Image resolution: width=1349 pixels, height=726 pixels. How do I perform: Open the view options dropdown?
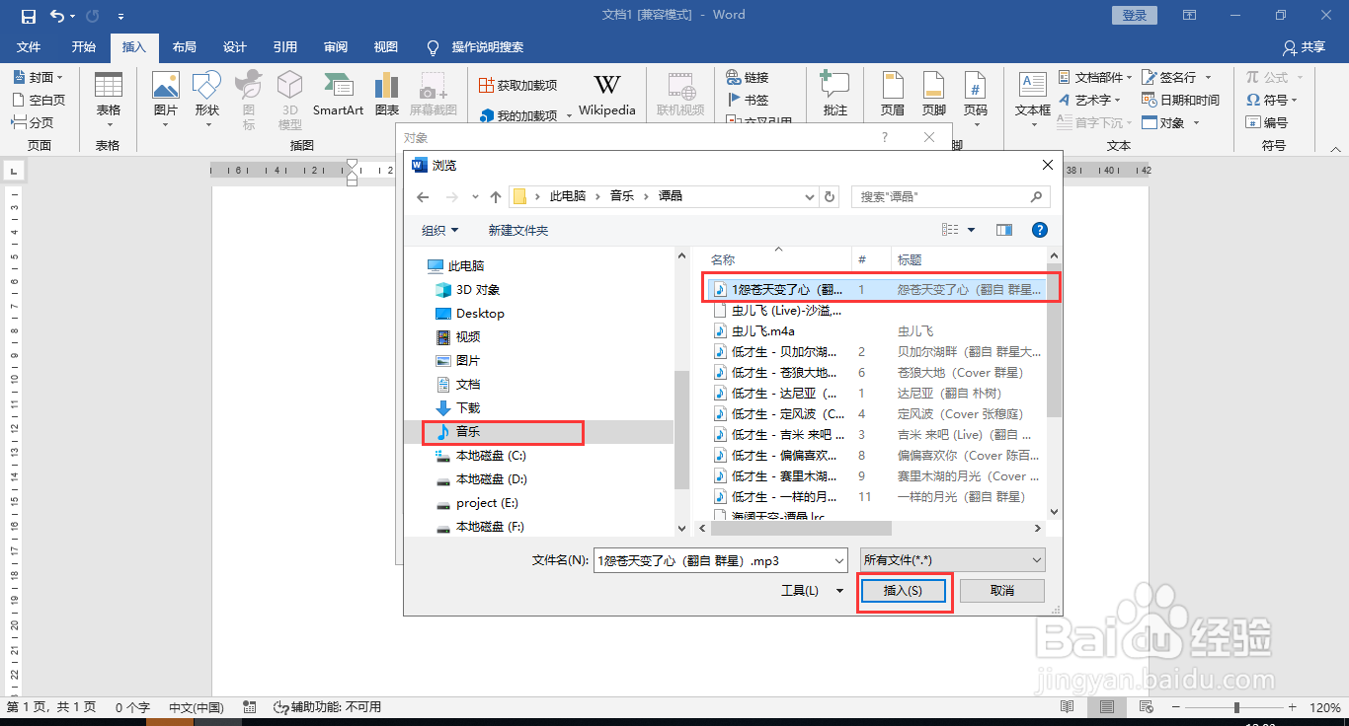(x=971, y=230)
